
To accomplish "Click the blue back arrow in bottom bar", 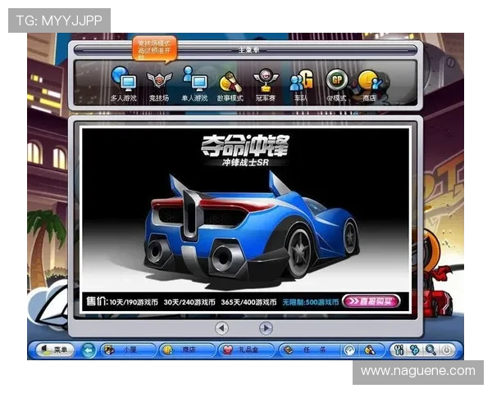I will (x=89, y=350).
